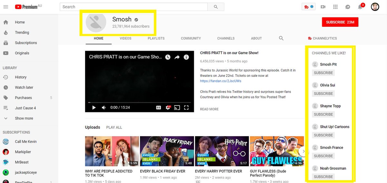Open the info icon on featured video
387x183 pixels.
(186, 57)
